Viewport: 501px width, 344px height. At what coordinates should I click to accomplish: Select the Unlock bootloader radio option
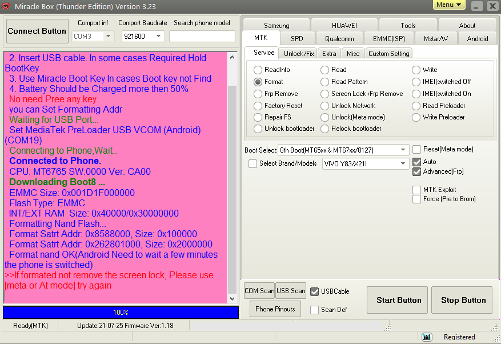coord(258,129)
